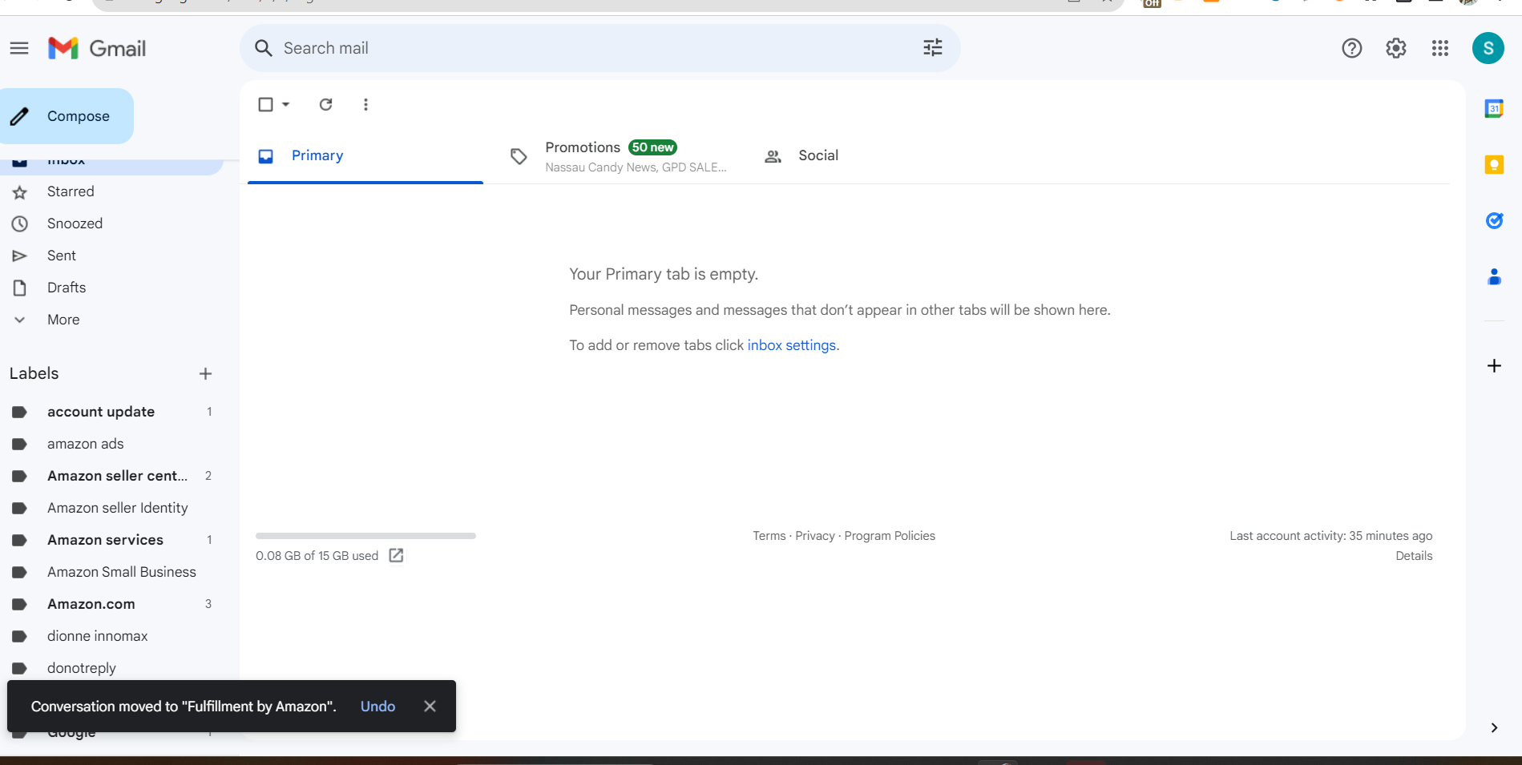Open the More options three-dot menu
The width and height of the screenshot is (1522, 765).
click(x=366, y=104)
